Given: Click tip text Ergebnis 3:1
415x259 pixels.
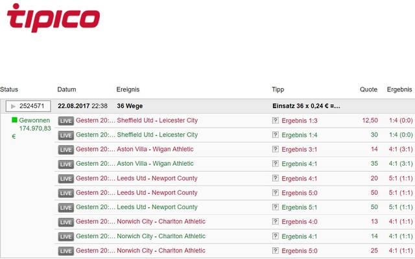Looking at the screenshot, I should pos(300,150).
